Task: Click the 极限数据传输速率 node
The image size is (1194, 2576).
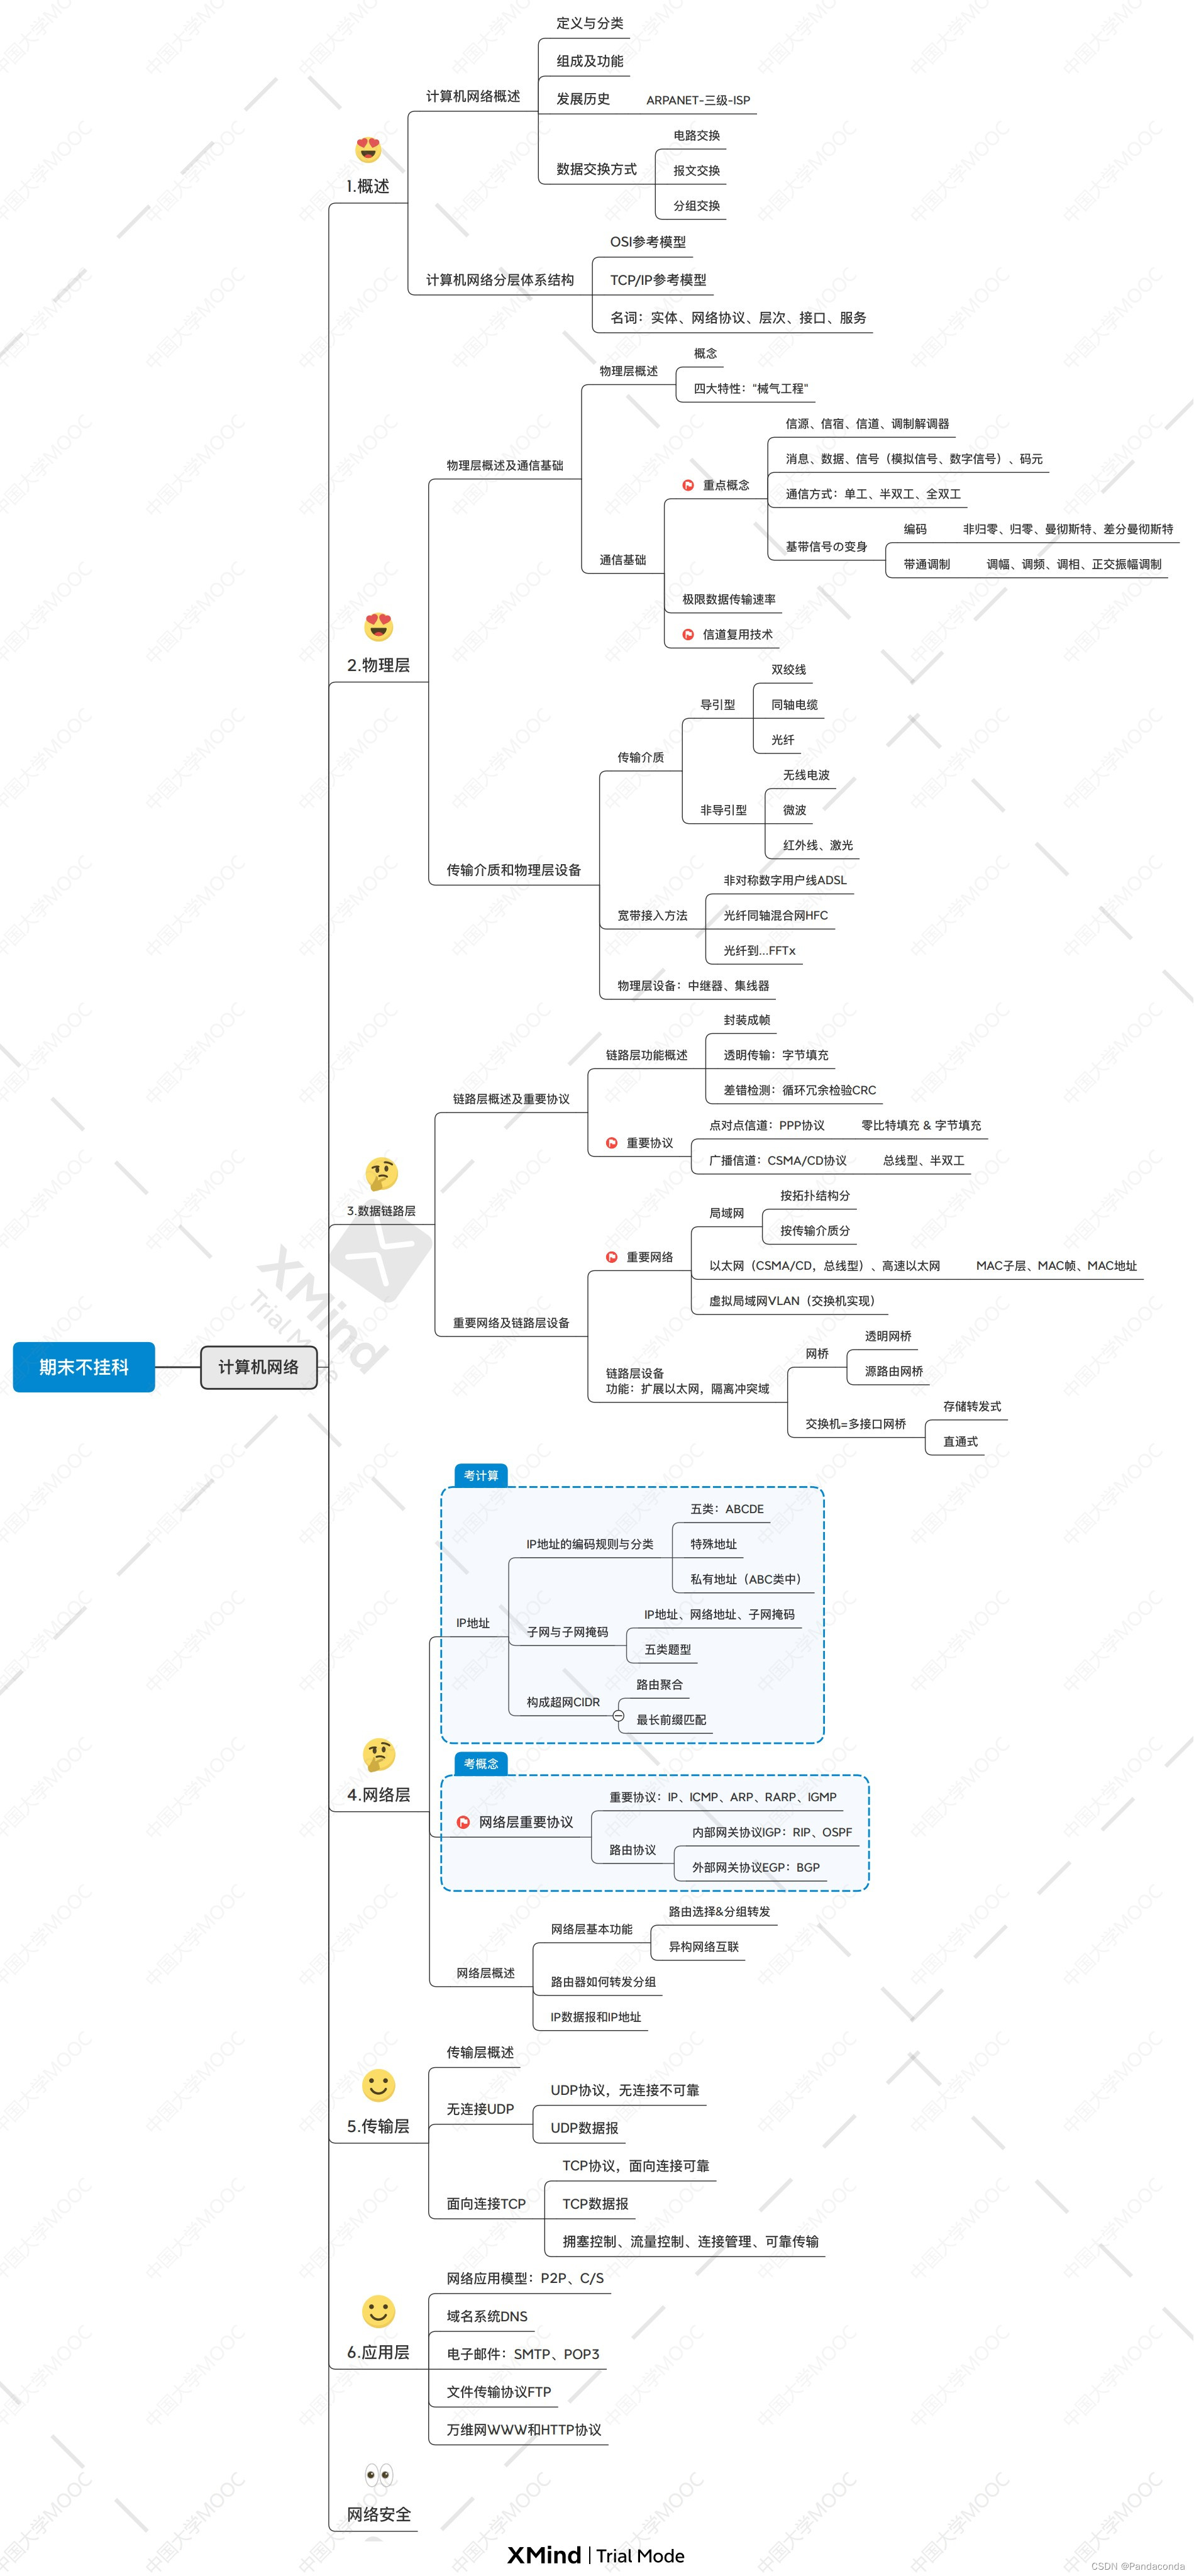Action: point(729,599)
